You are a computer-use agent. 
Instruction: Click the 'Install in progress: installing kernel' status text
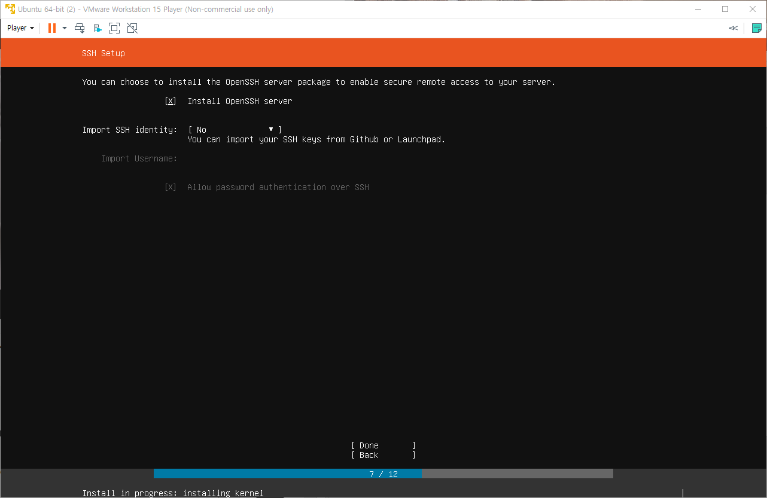click(x=173, y=493)
